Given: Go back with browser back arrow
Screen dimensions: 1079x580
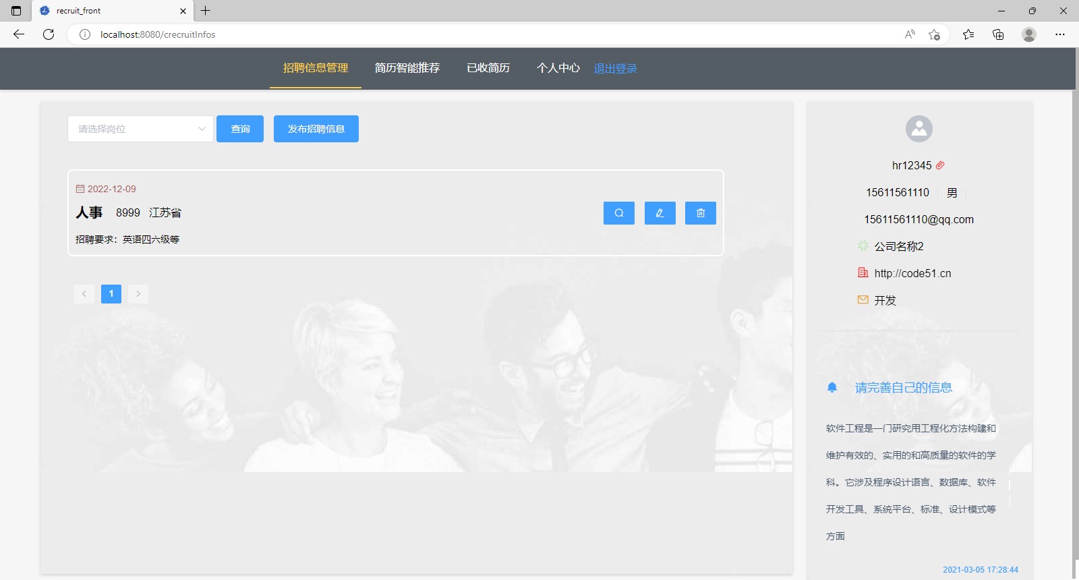Looking at the screenshot, I should point(19,34).
